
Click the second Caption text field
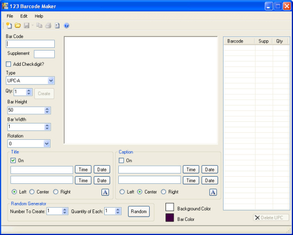[x=150, y=180]
